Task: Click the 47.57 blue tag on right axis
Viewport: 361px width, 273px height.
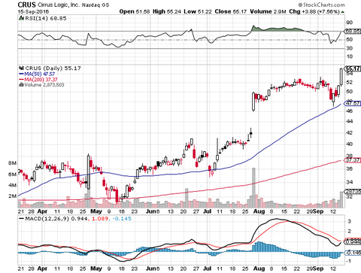Action: coord(353,103)
